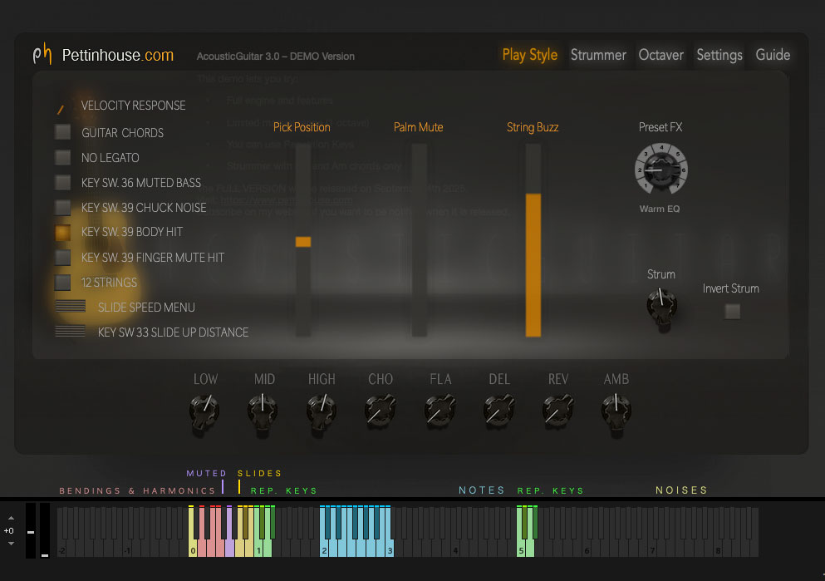Click the octave shift down arrow
The width and height of the screenshot is (825, 581).
point(11,543)
